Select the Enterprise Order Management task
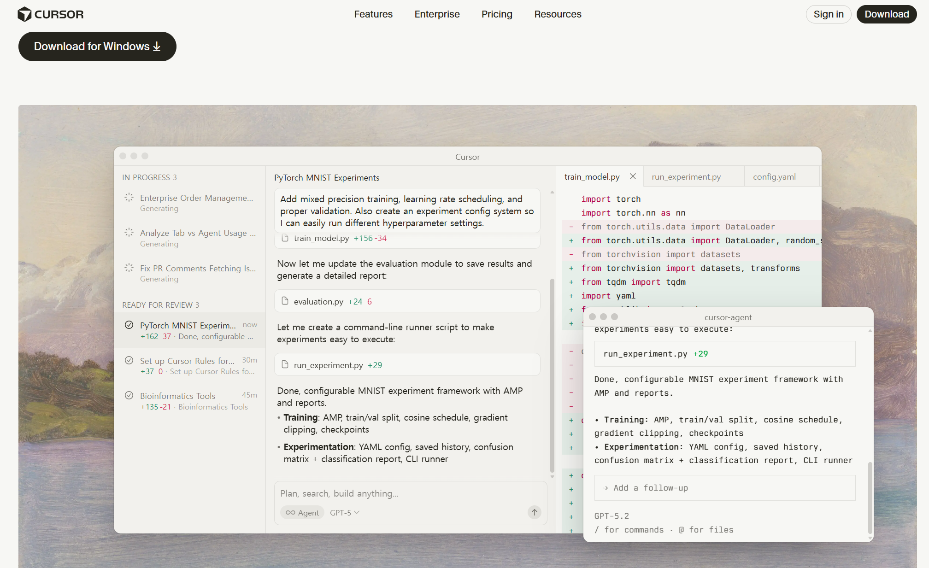This screenshot has height=568, width=929. click(x=190, y=203)
